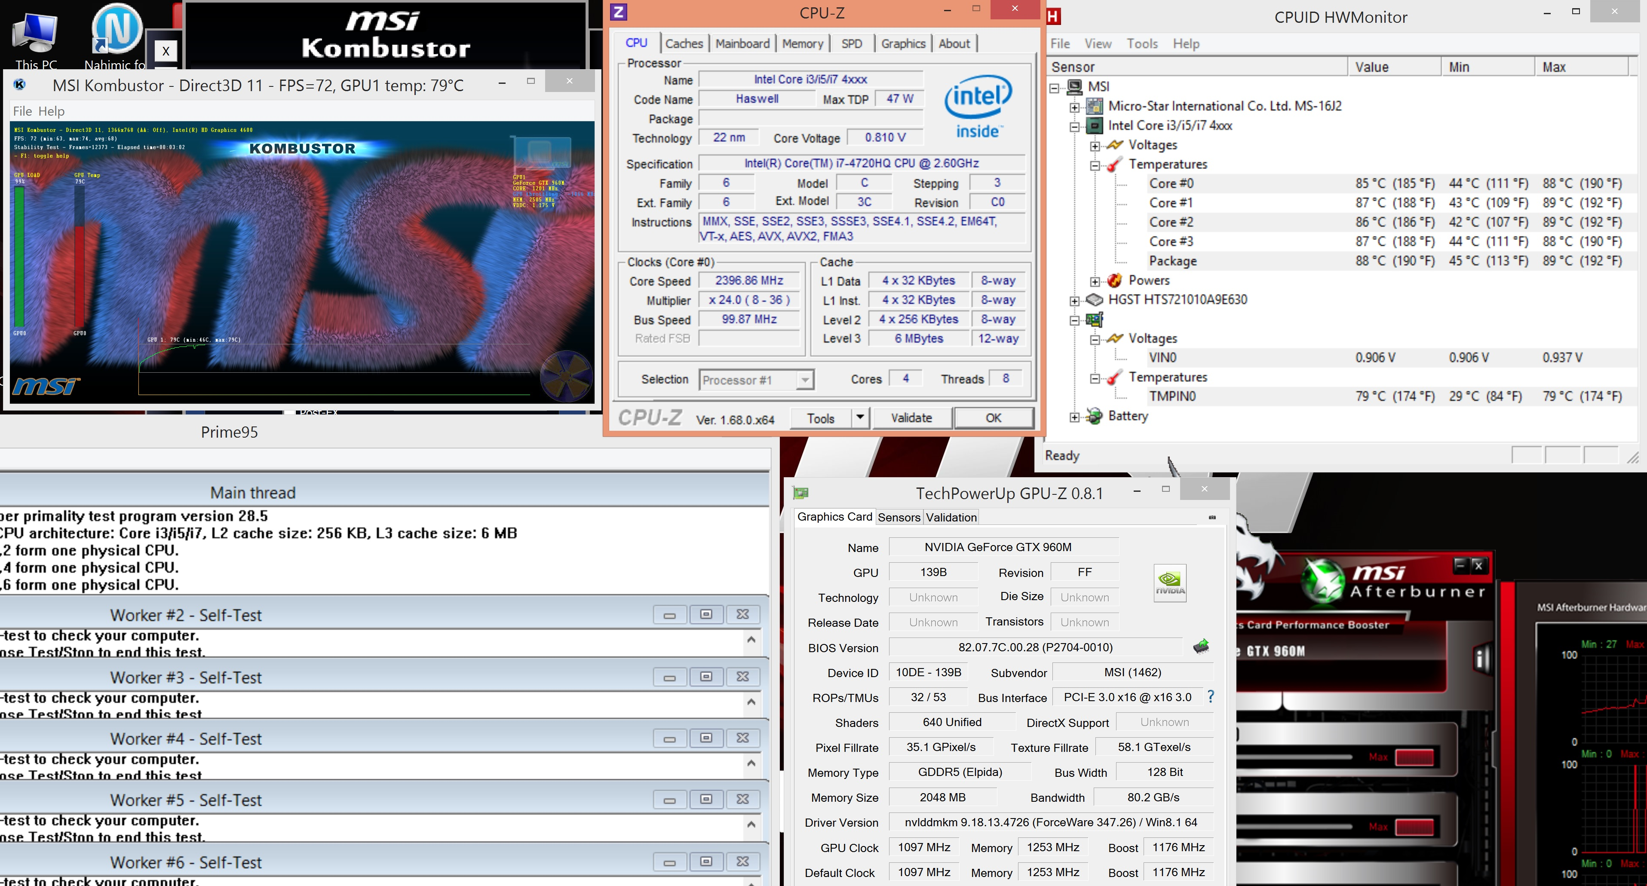Click the Bus Interface question mark in GPU-Z

[x=1210, y=697]
